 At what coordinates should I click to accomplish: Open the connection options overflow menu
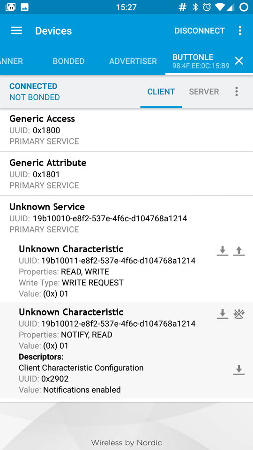click(236, 91)
